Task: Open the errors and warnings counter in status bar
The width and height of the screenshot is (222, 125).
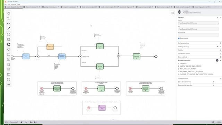Action: point(33,122)
